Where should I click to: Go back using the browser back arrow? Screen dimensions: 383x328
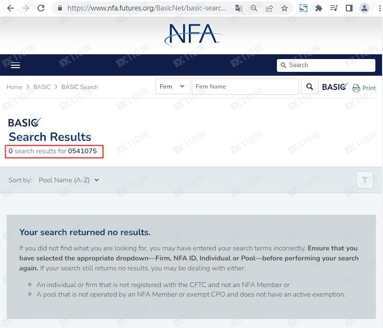pos(10,8)
